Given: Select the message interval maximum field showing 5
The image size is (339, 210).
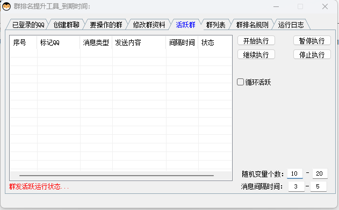Looking at the screenshot, I should tap(318, 186).
